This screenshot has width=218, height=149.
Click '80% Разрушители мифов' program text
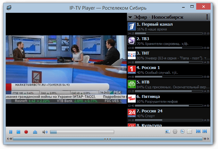coord(157,102)
